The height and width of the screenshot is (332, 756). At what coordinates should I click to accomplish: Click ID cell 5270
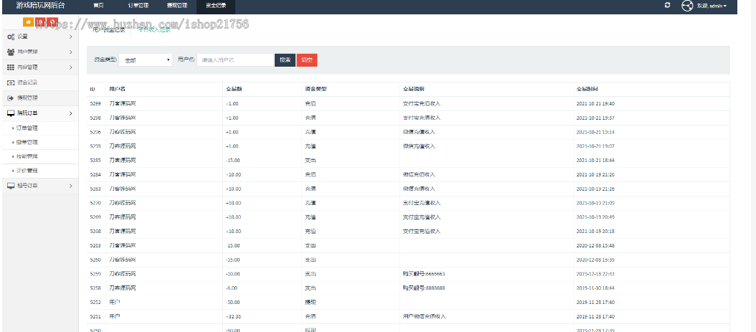95,203
